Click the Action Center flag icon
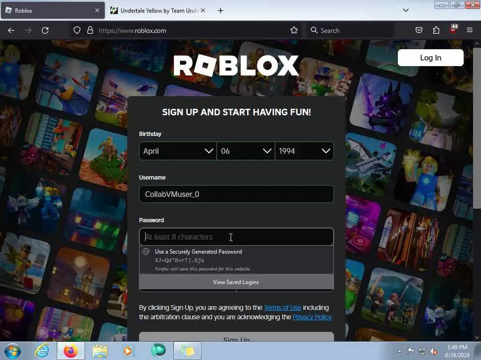The width and height of the screenshot is (481, 360). 411,351
